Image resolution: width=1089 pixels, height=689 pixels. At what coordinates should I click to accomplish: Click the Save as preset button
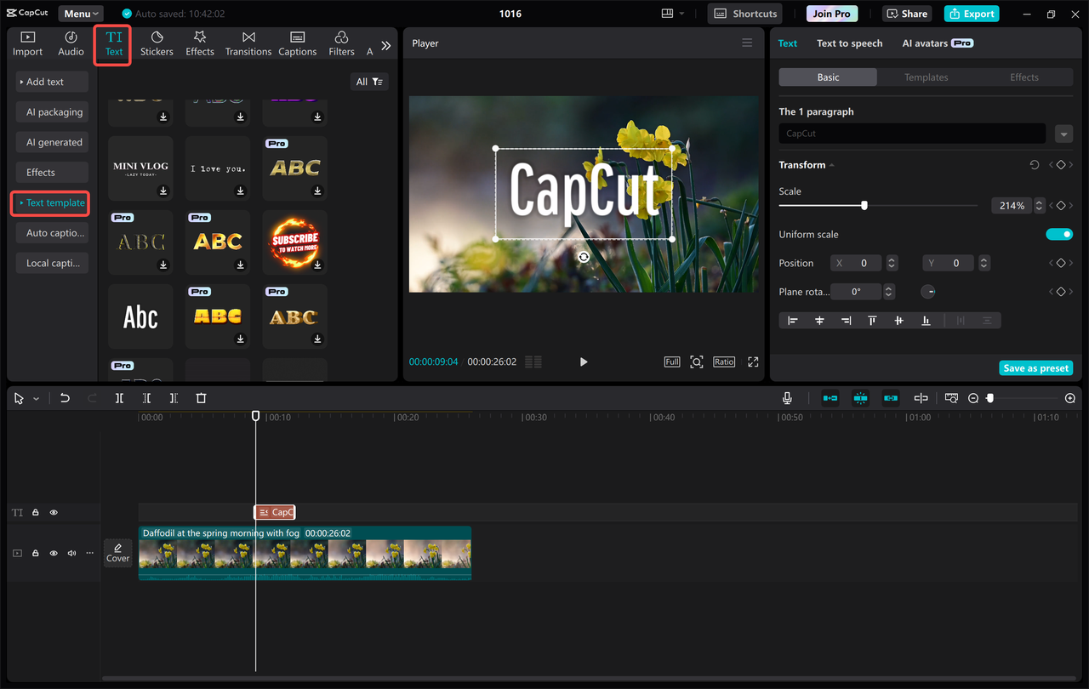1035,367
